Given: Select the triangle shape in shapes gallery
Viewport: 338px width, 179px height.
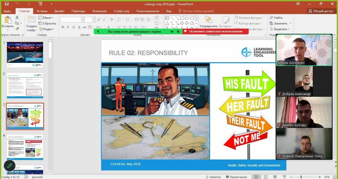Looking at the screenshot, I should point(167,23).
